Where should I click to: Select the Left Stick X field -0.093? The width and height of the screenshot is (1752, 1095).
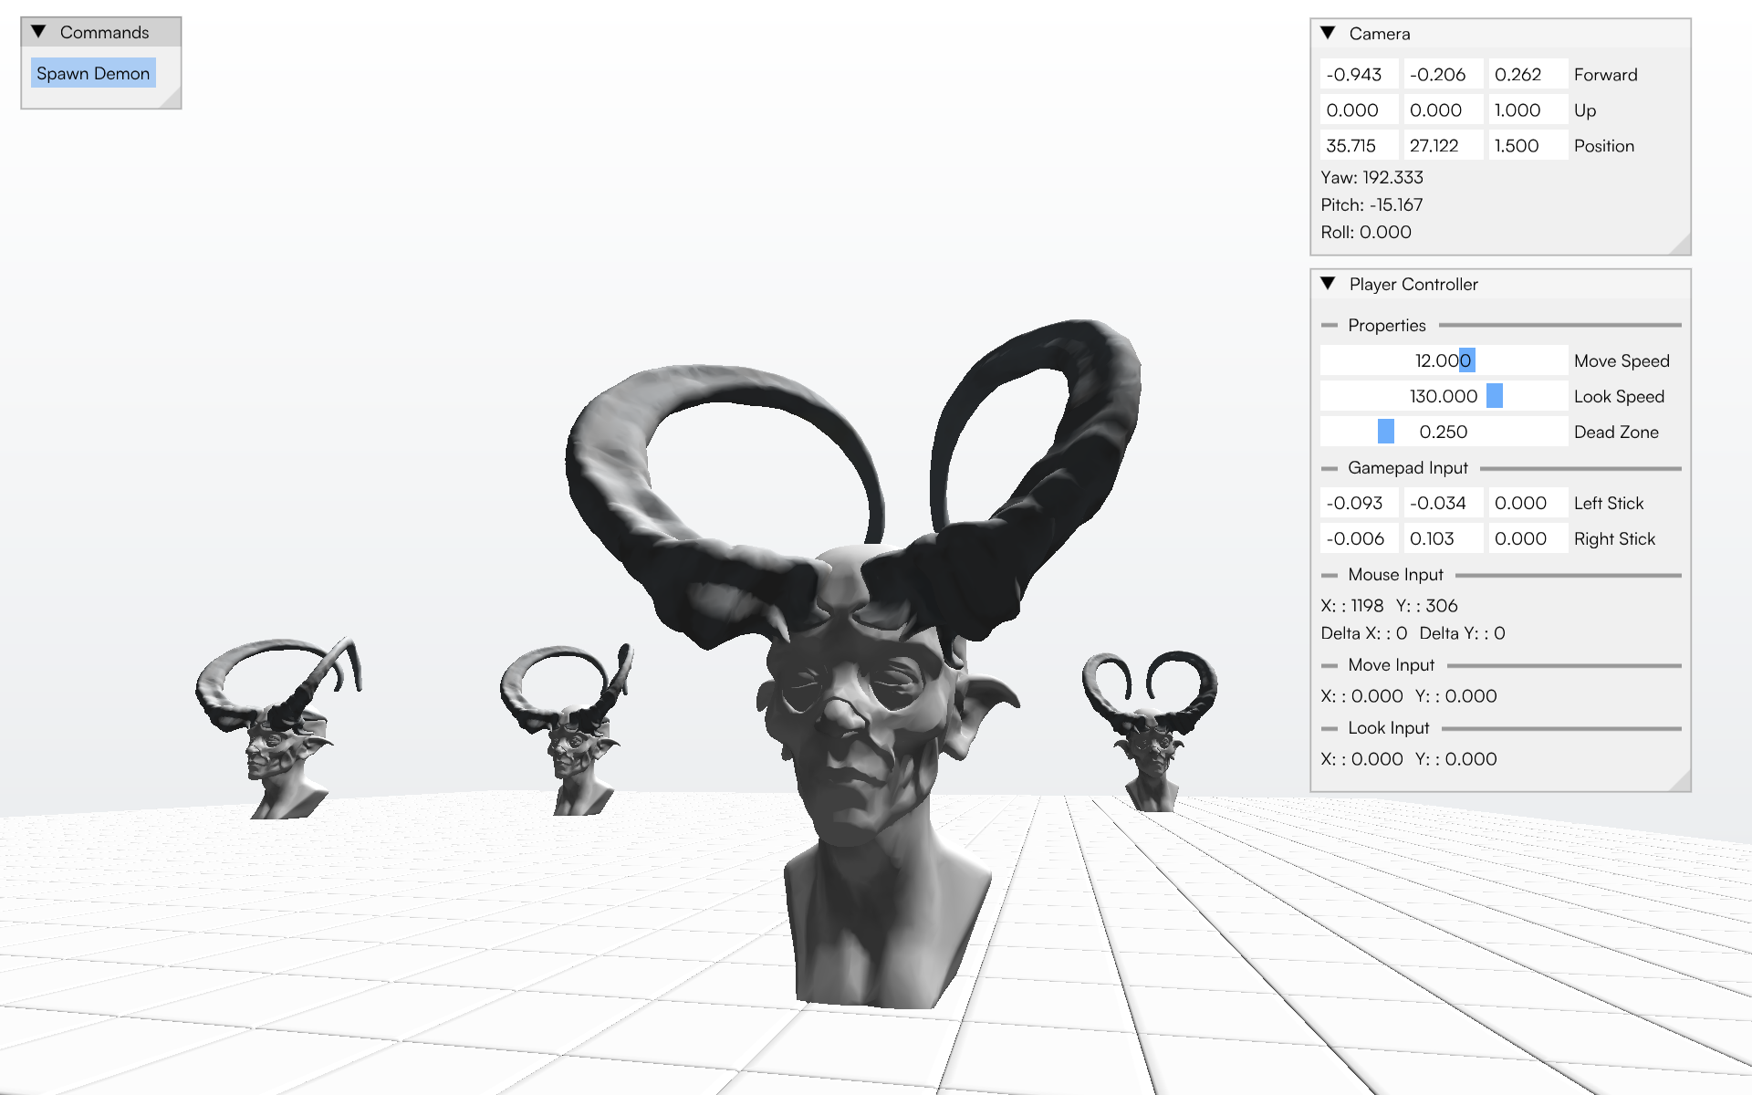pyautogui.click(x=1359, y=503)
